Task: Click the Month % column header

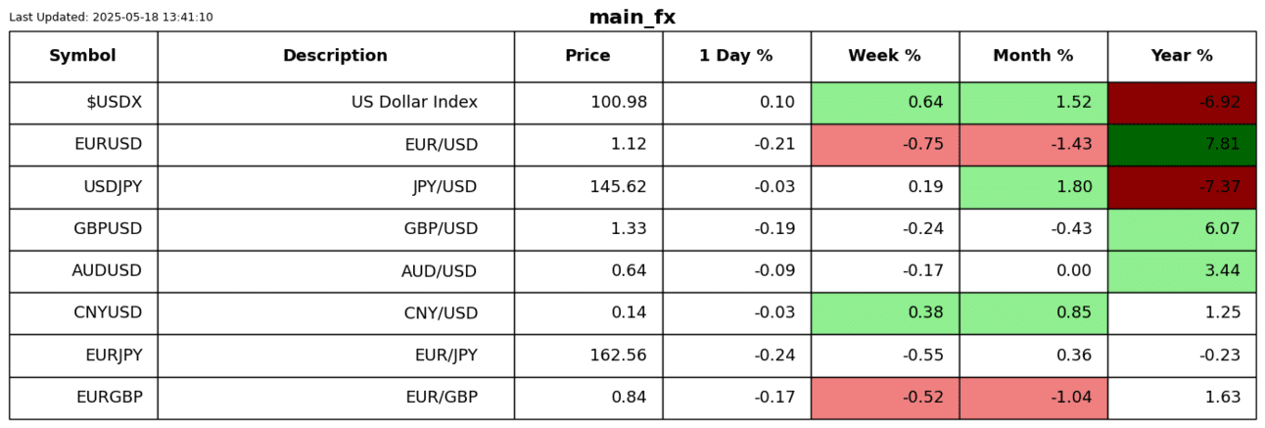Action: pyautogui.click(x=1033, y=56)
